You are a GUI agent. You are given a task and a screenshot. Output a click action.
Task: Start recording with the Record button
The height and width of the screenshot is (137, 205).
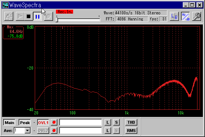[x=48, y=16]
